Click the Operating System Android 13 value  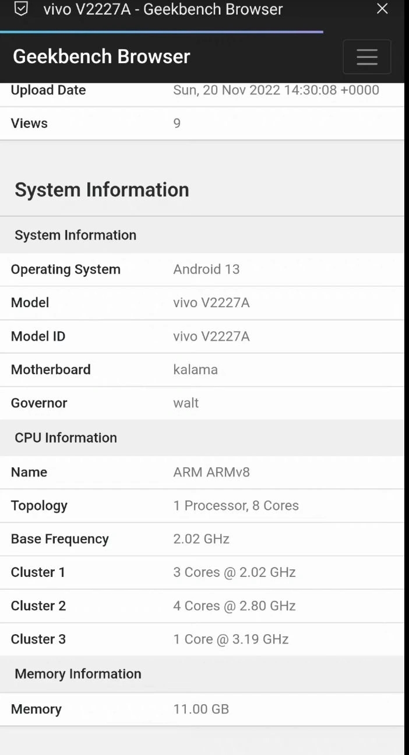click(x=206, y=269)
